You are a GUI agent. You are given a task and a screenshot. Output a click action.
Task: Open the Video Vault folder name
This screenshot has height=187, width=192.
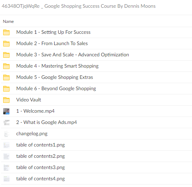coord(29,100)
